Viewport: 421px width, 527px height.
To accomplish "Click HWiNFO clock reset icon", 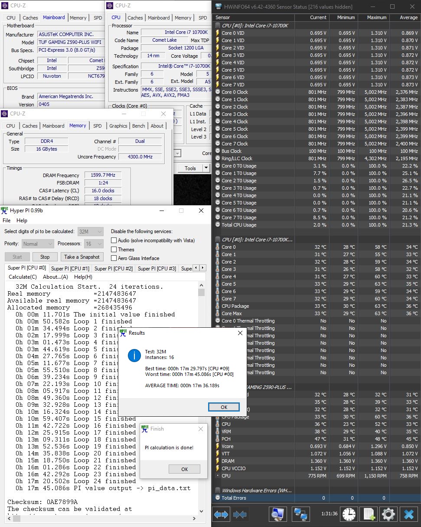I will (348, 515).
